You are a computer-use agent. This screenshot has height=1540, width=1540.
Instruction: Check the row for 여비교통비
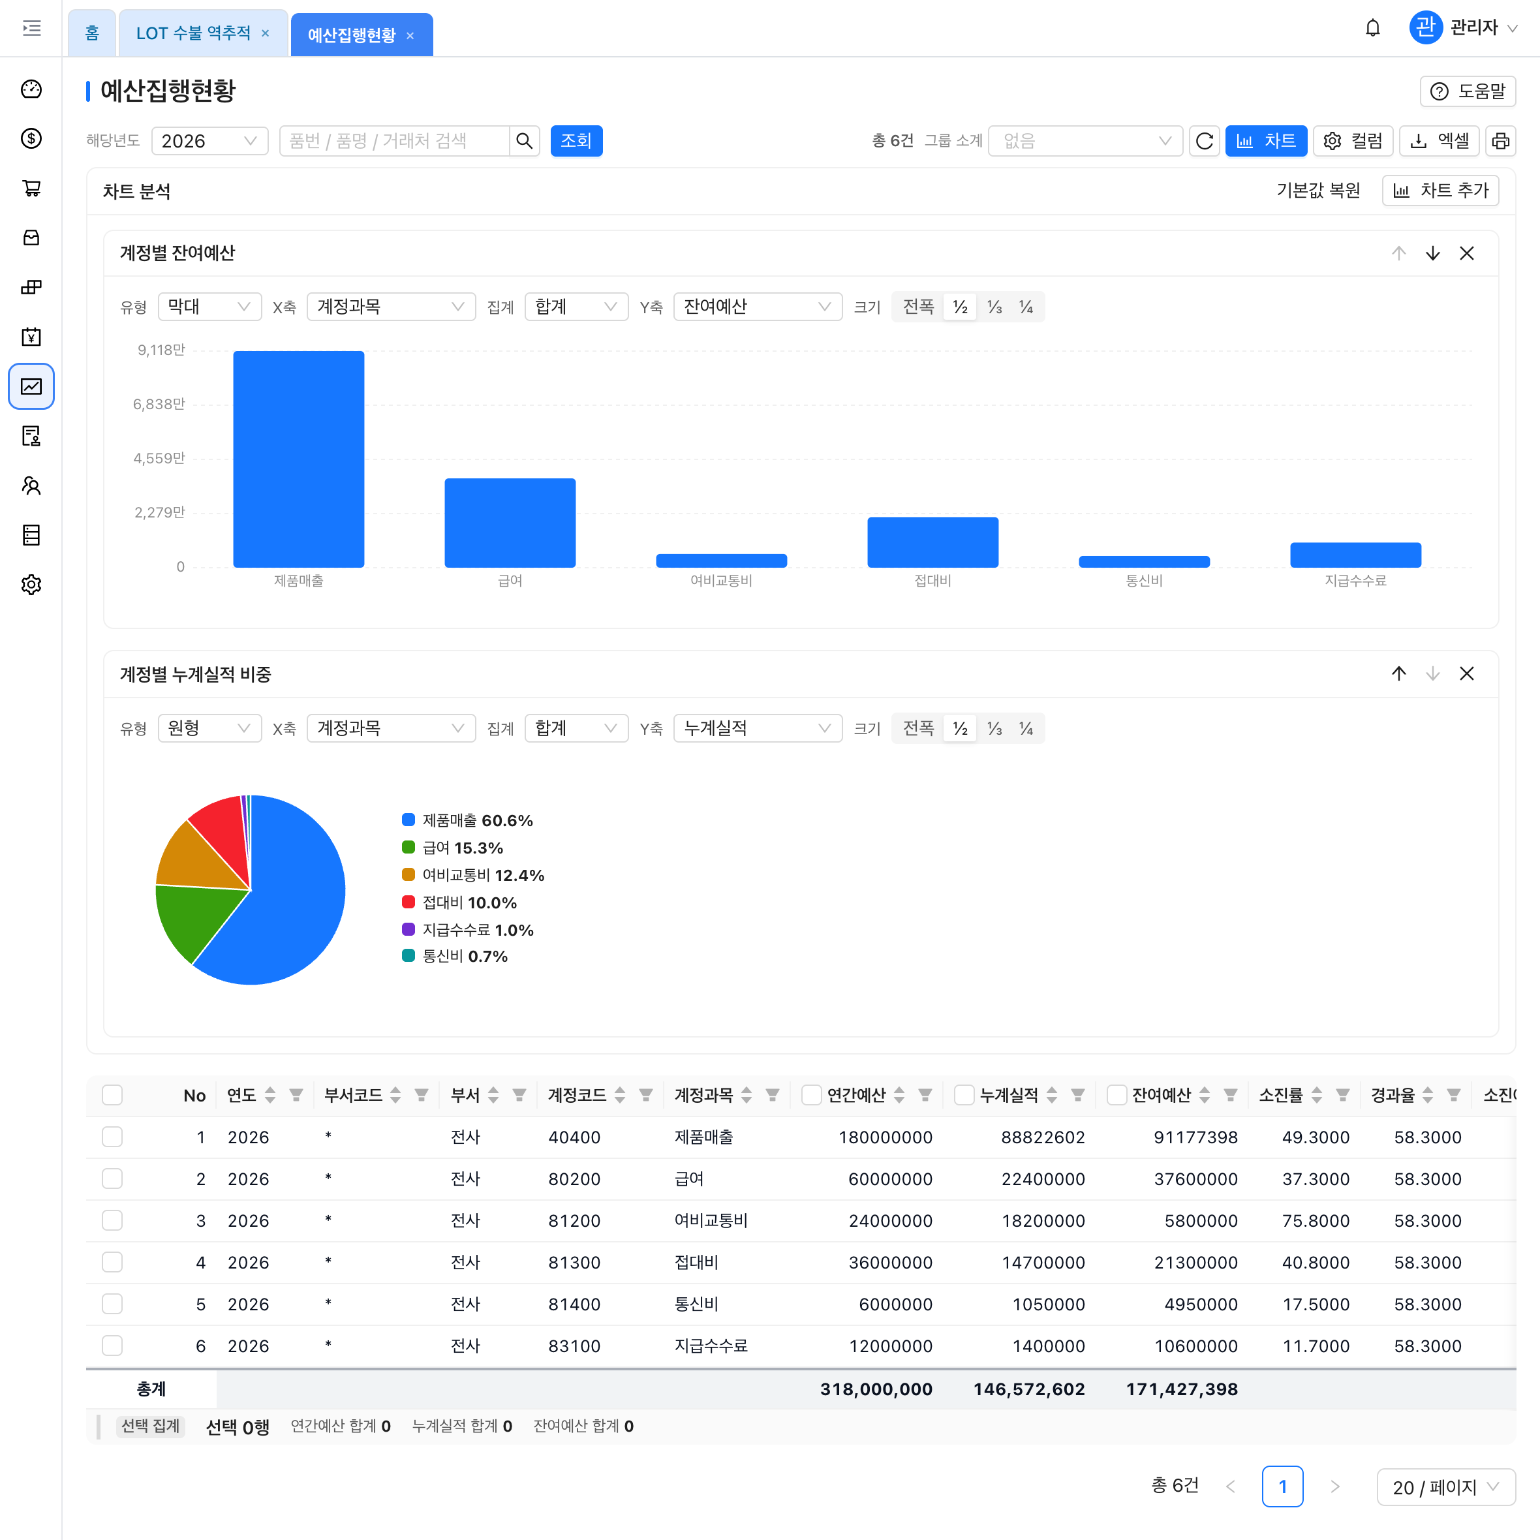click(112, 1220)
